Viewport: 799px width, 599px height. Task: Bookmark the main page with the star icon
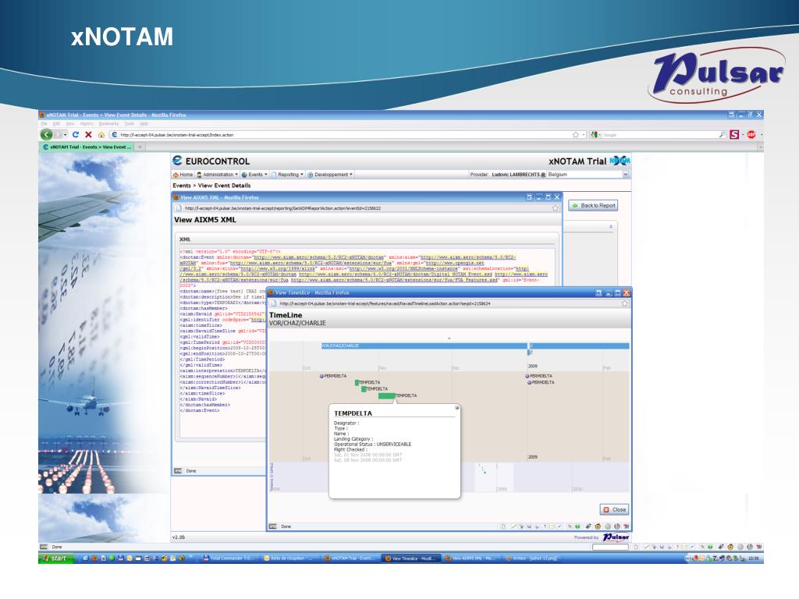(x=575, y=134)
